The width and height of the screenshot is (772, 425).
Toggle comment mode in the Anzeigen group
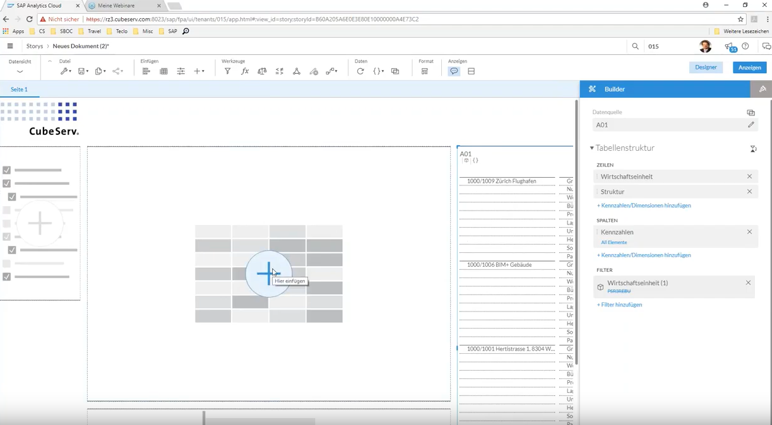click(454, 71)
